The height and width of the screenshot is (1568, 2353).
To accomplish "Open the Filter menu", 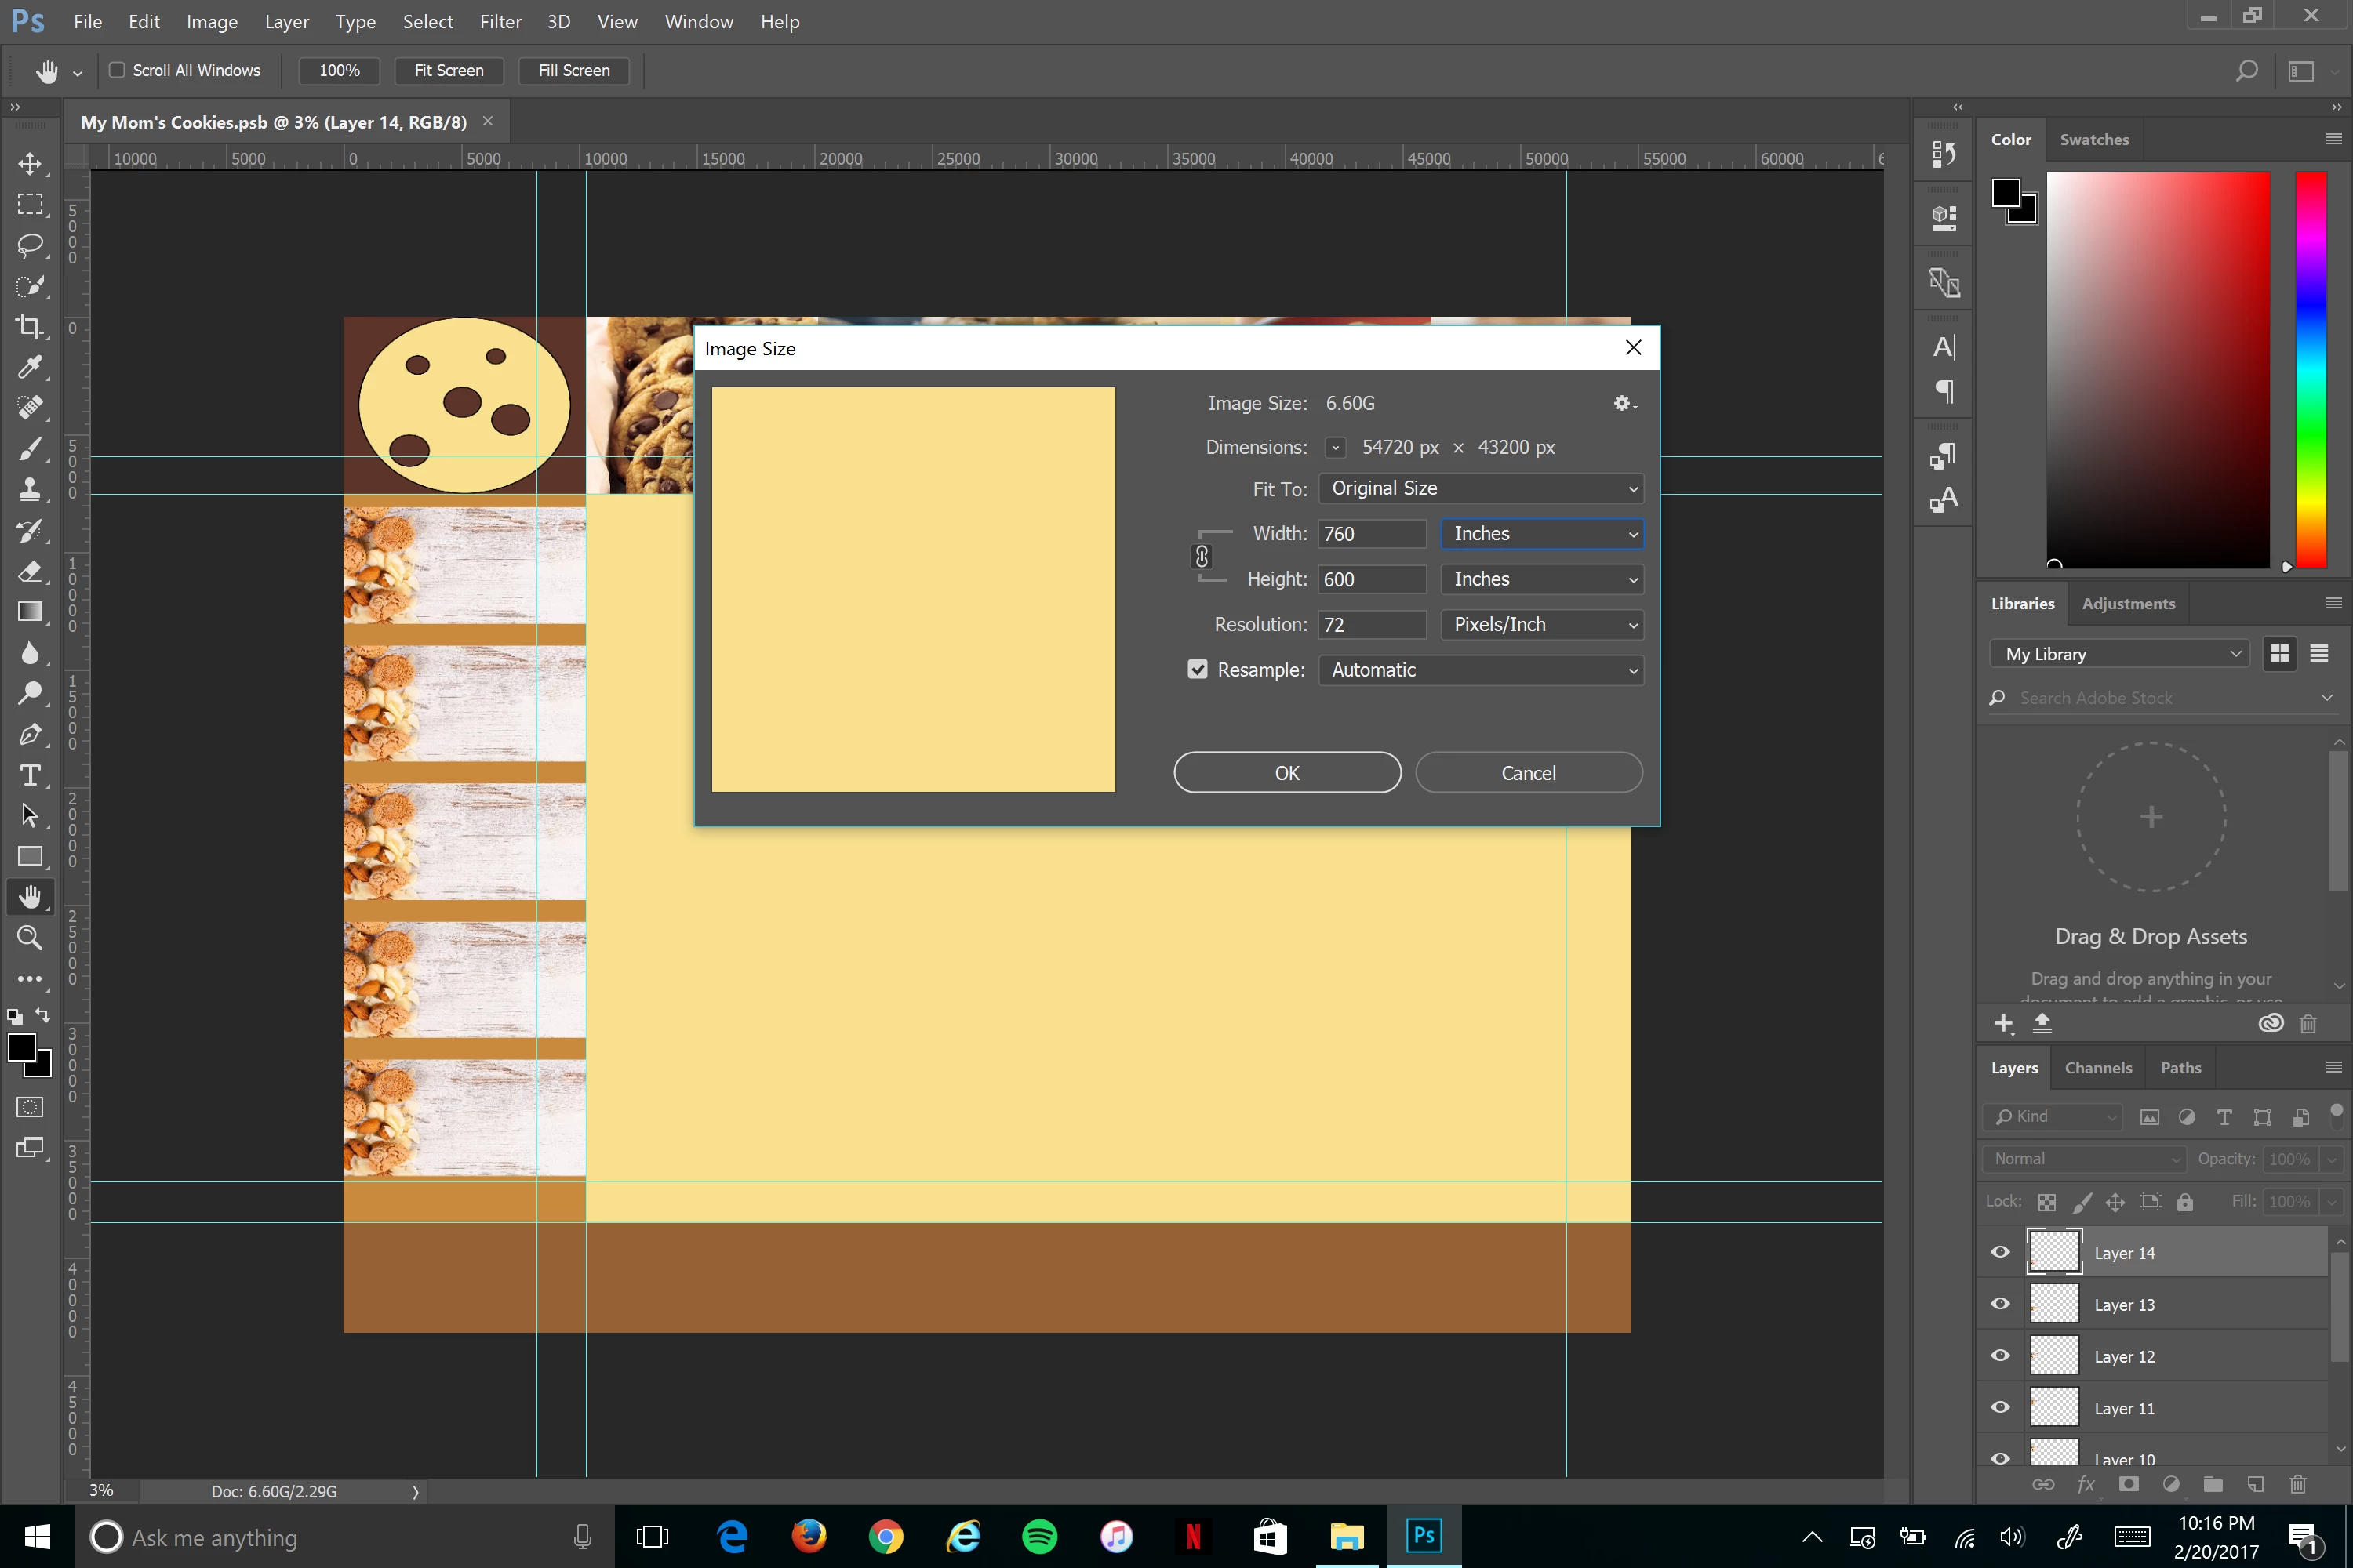I will [500, 21].
